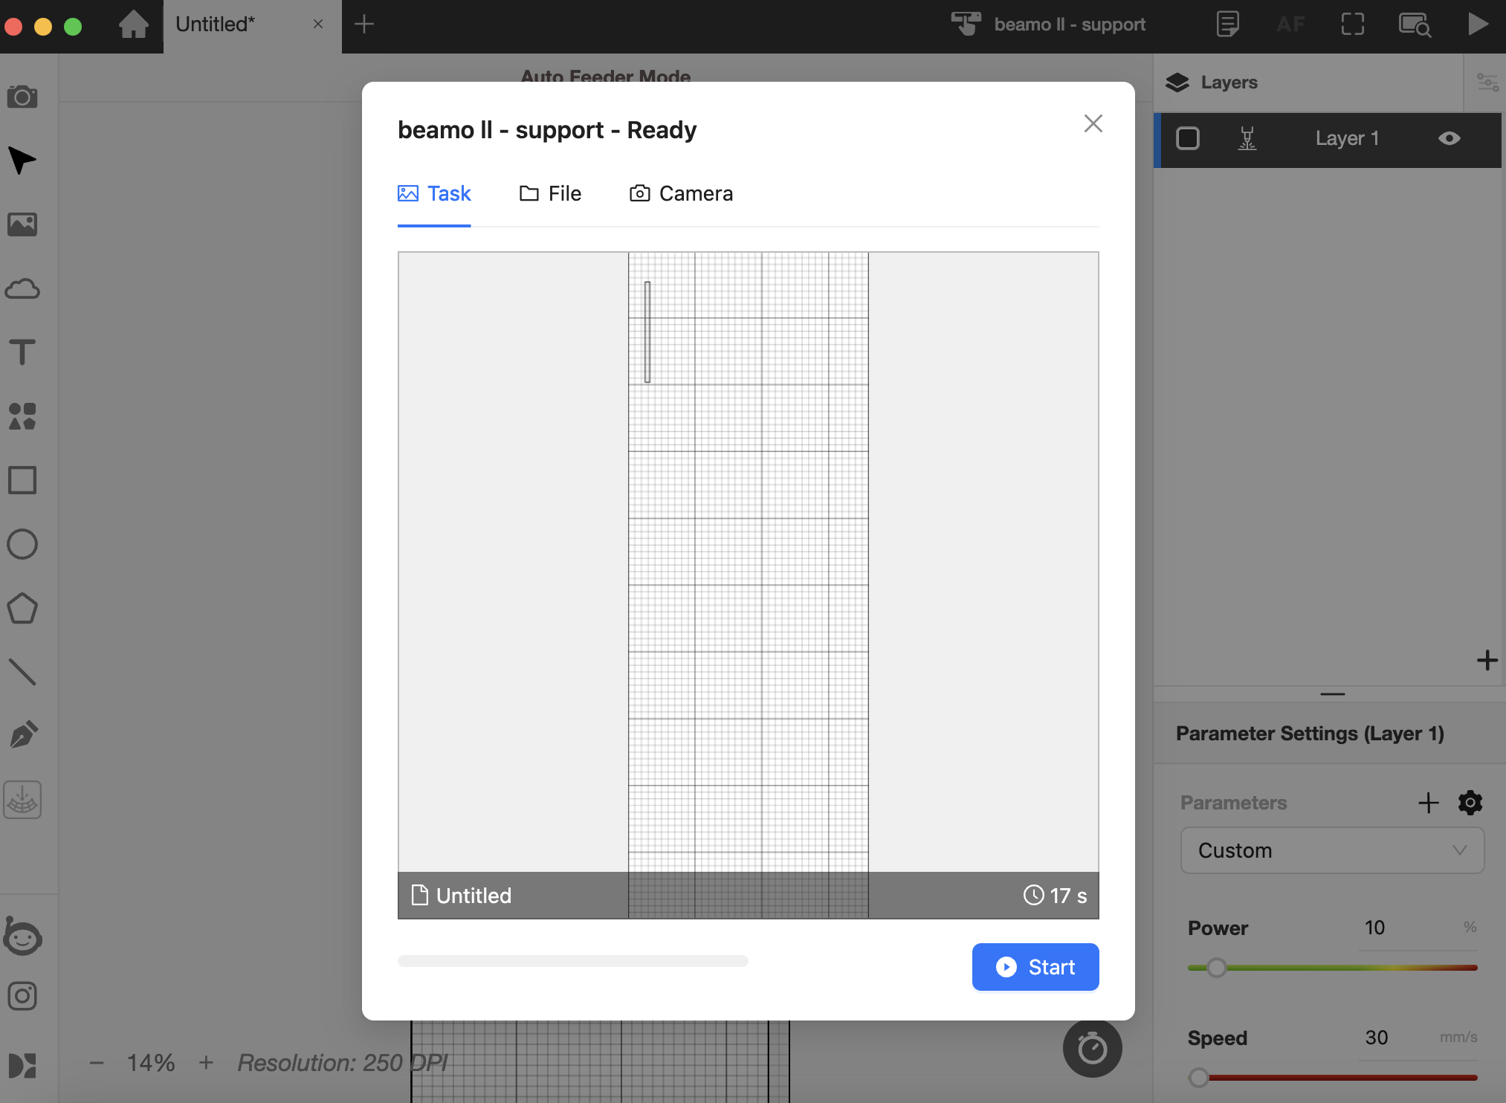Choose the image import tool
Image resolution: width=1506 pixels, height=1103 pixels.
pyautogui.click(x=22, y=224)
